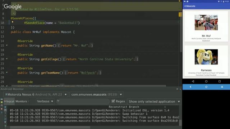This screenshot has height=129, width=230.
Task: Open the Verbose log level dropdown
Action: pos(45,101)
